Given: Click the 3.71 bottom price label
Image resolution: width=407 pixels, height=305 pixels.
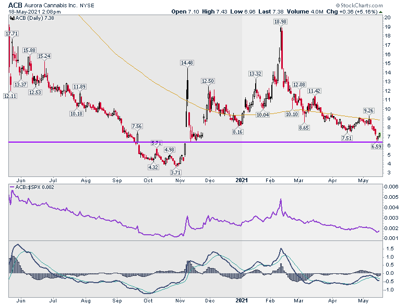Looking at the screenshot, I should (x=175, y=172).
